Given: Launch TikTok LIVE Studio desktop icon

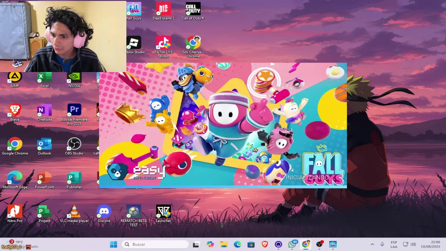Looking at the screenshot, I should point(163,47).
